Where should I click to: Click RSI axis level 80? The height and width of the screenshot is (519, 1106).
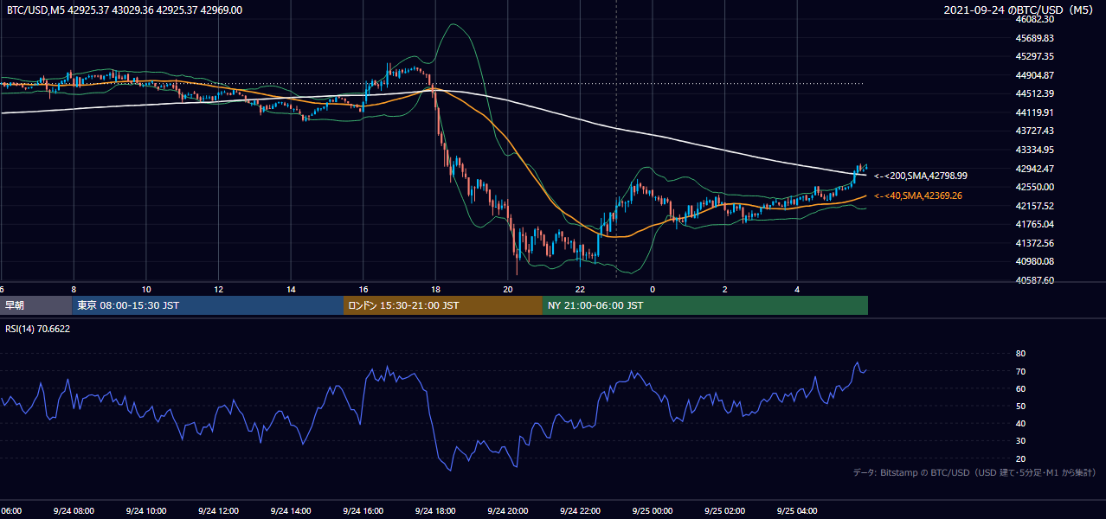click(x=1020, y=354)
